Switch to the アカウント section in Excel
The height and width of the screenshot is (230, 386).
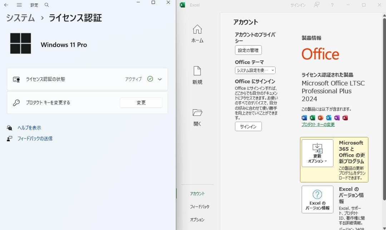[x=197, y=193]
